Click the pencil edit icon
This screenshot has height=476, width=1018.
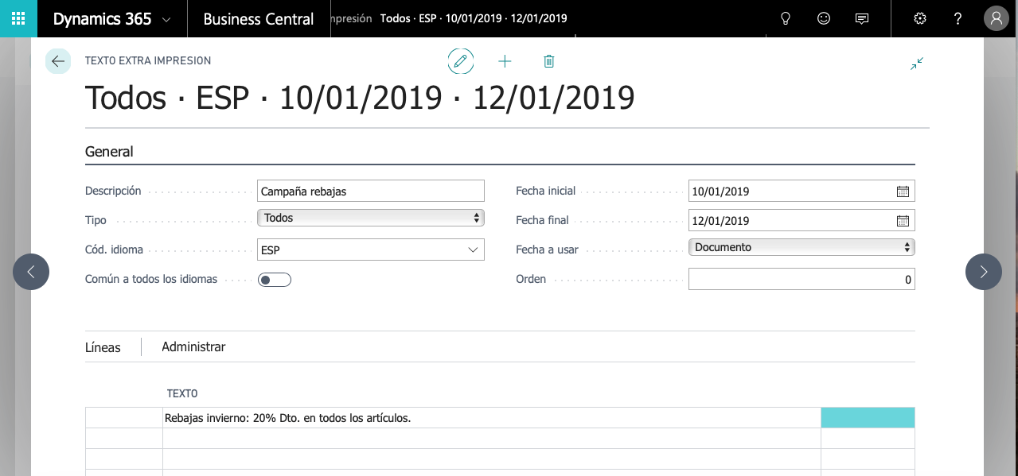pos(461,61)
